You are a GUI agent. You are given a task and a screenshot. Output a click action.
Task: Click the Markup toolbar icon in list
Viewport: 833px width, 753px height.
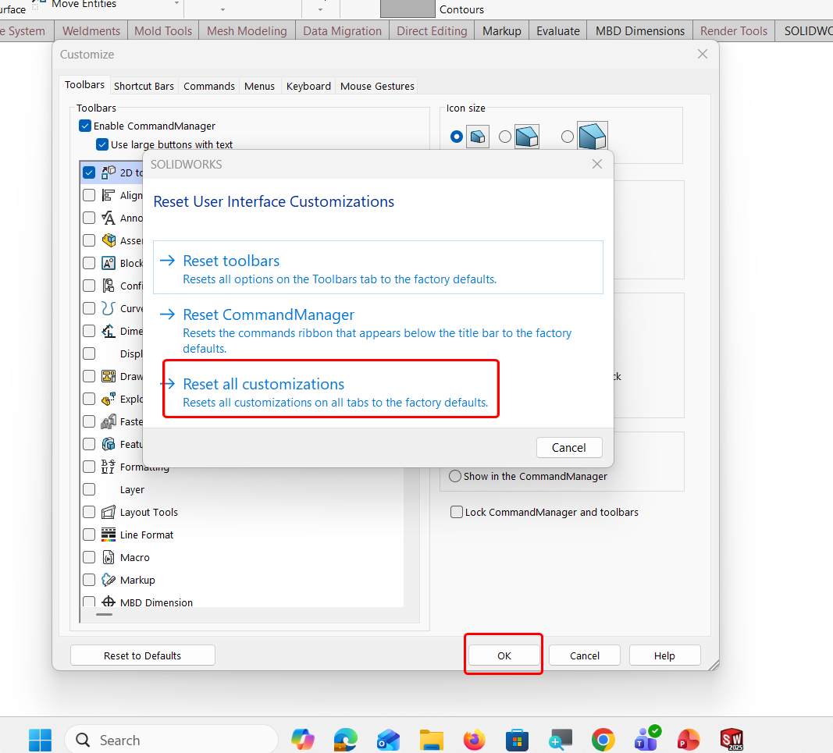pos(109,580)
